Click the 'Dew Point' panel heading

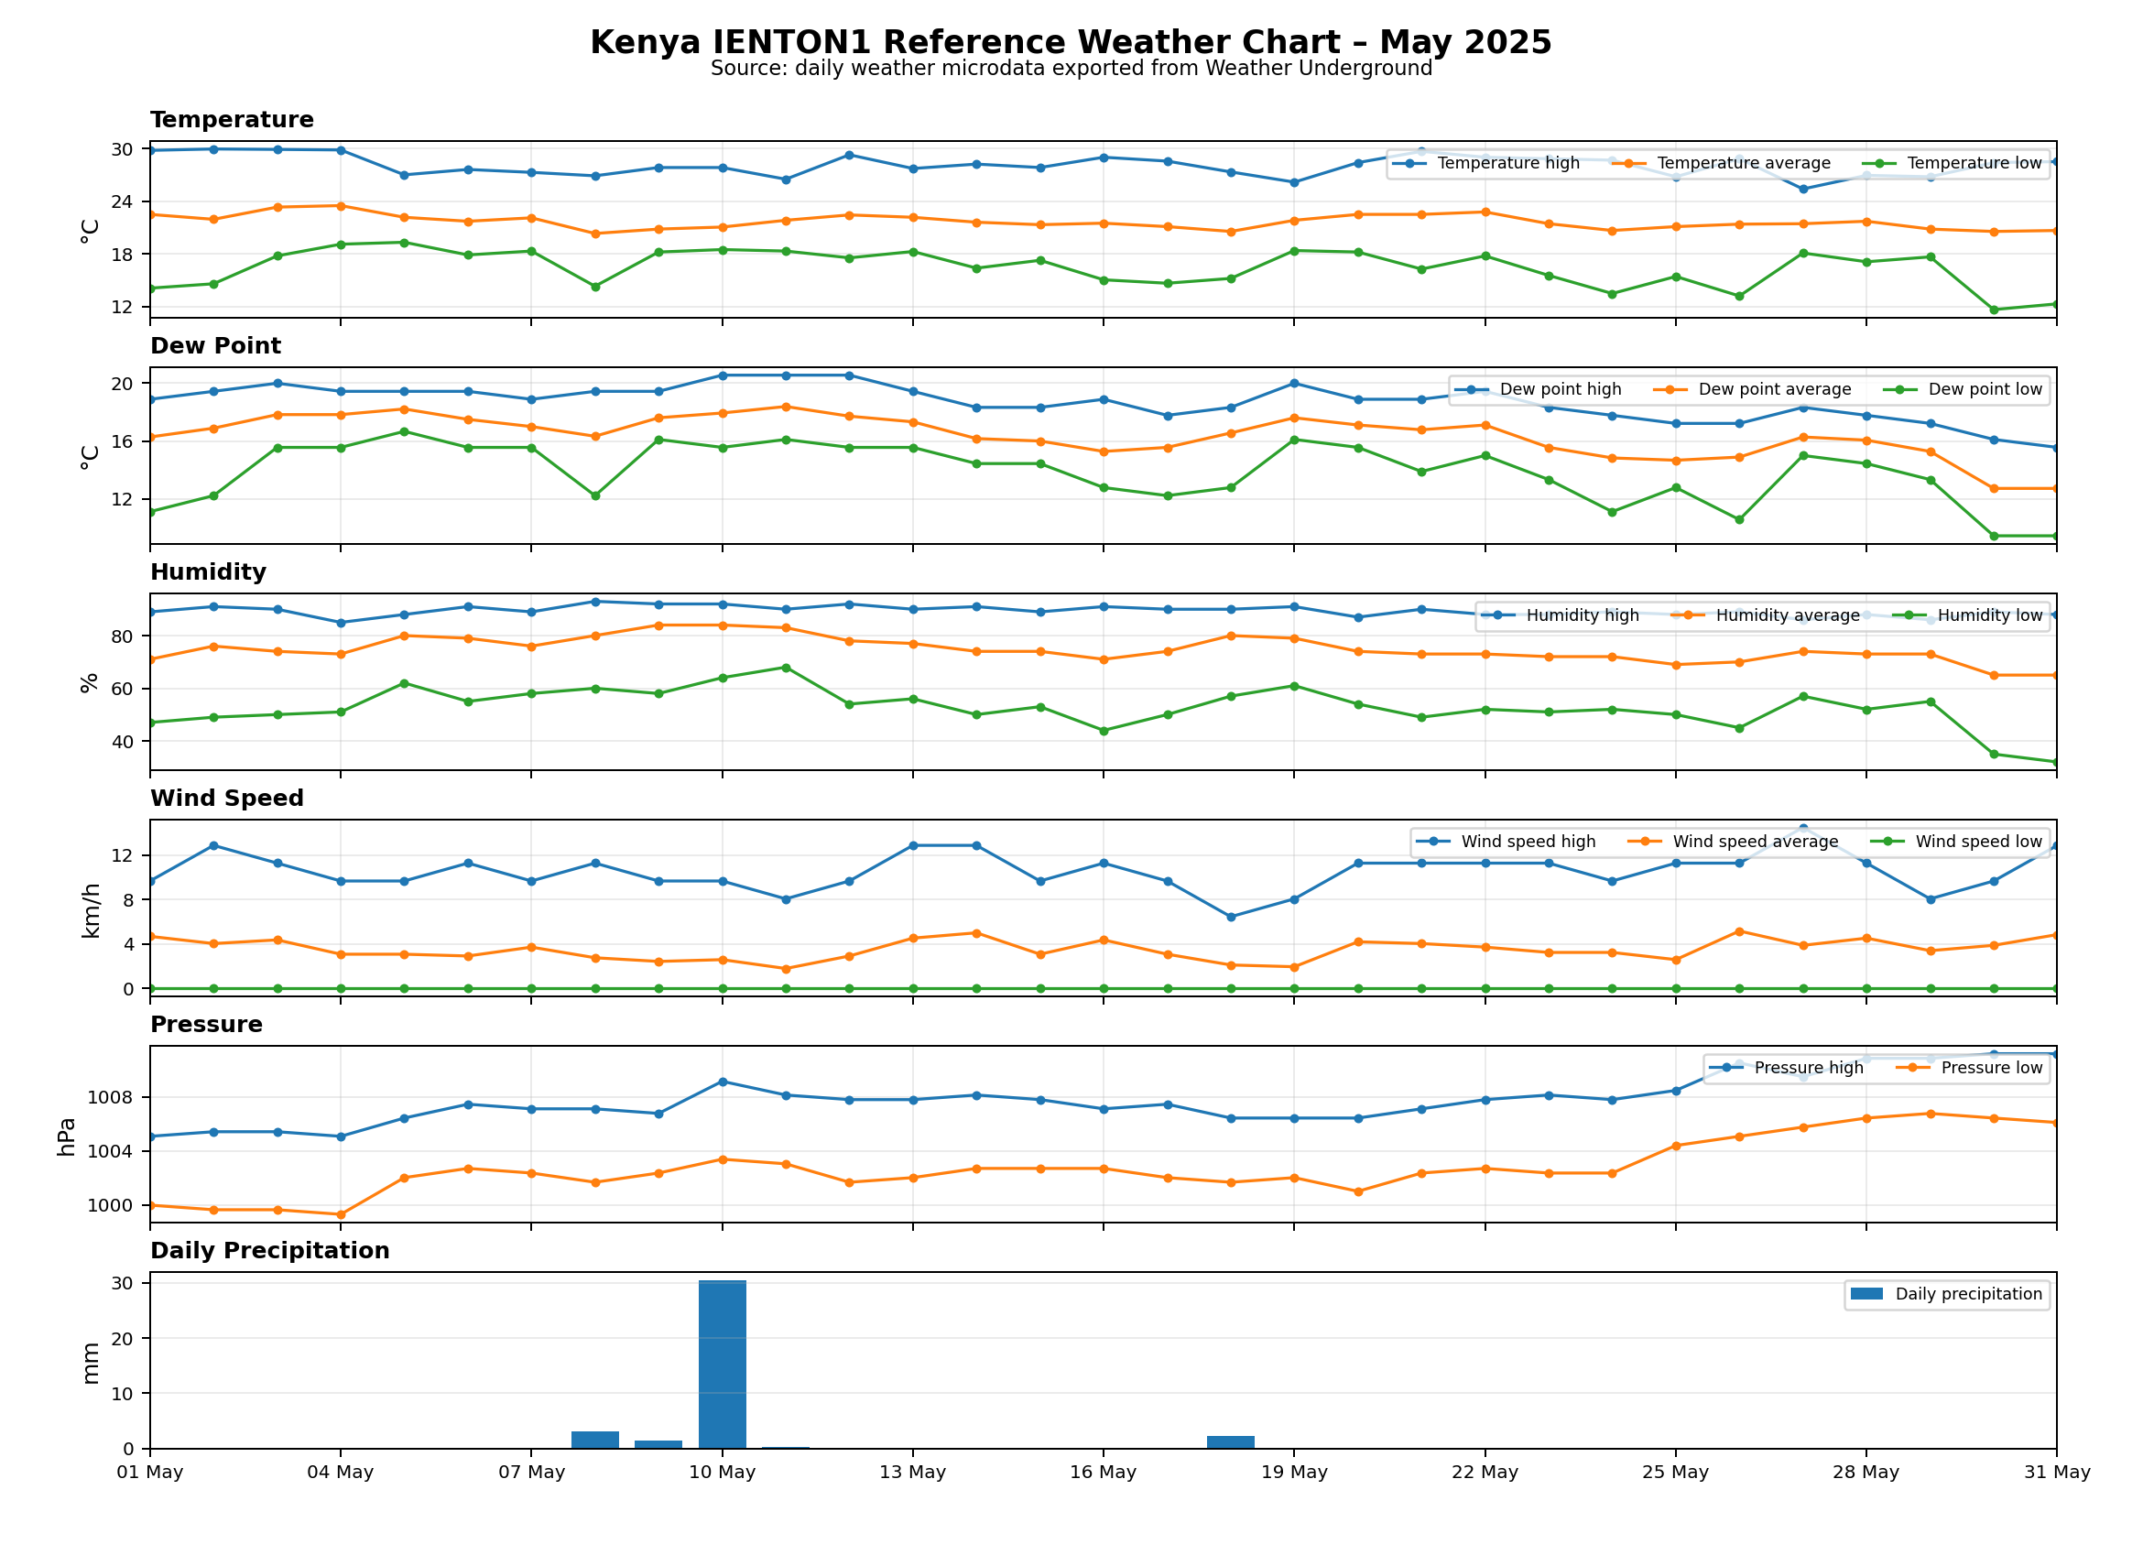tap(215, 346)
